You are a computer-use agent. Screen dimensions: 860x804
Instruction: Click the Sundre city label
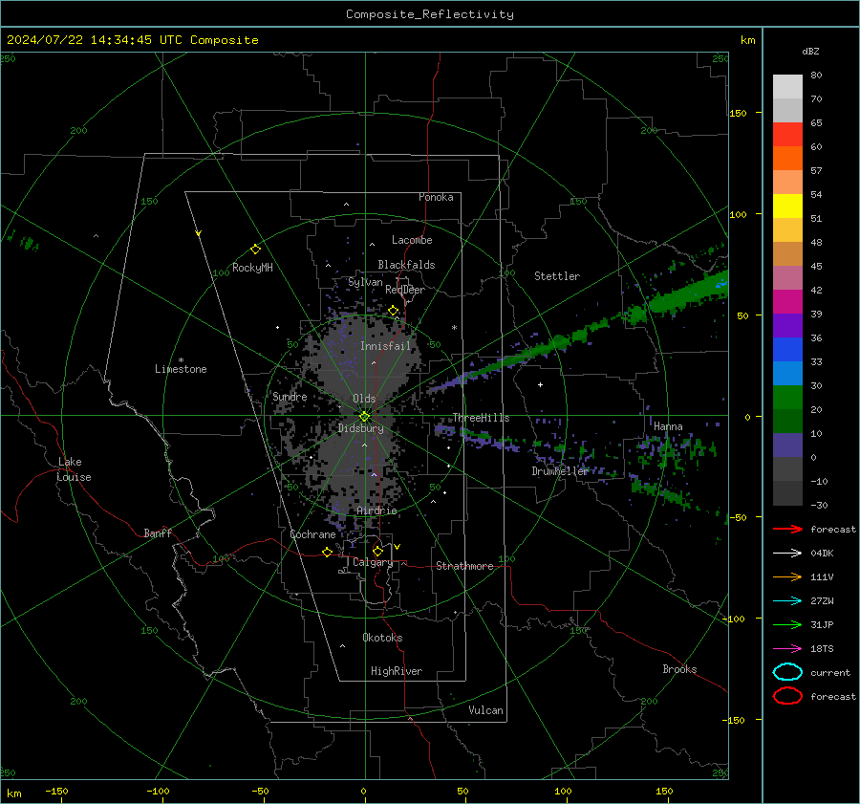[x=290, y=397]
